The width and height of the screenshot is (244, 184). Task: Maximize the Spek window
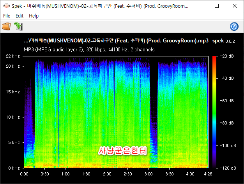tap(217, 6)
